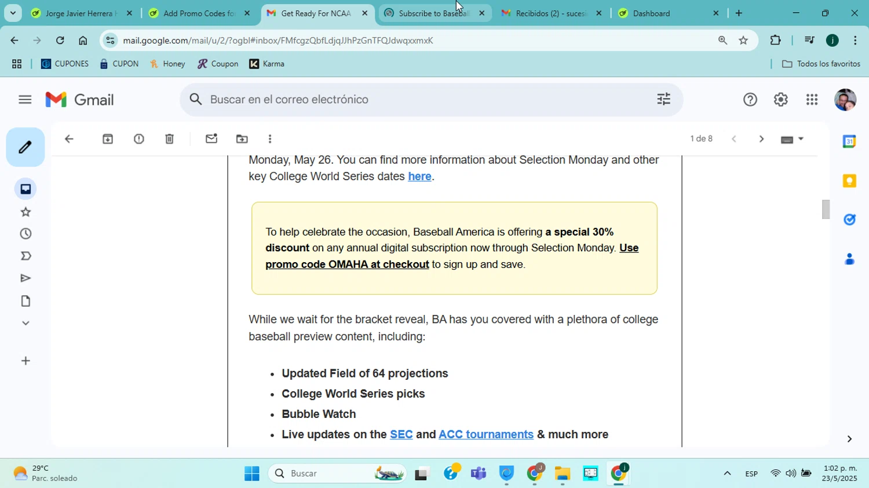Move email to folder icon
869x488 pixels.
pos(242,139)
